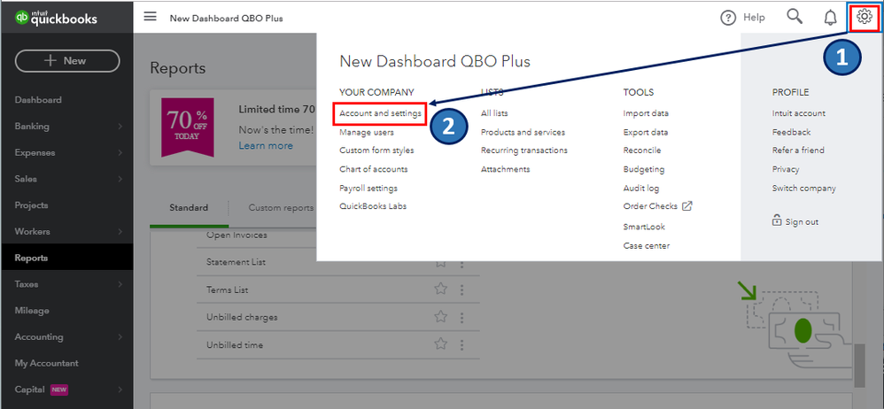Open Projects in the sidebar
The height and width of the screenshot is (409, 884).
(32, 205)
